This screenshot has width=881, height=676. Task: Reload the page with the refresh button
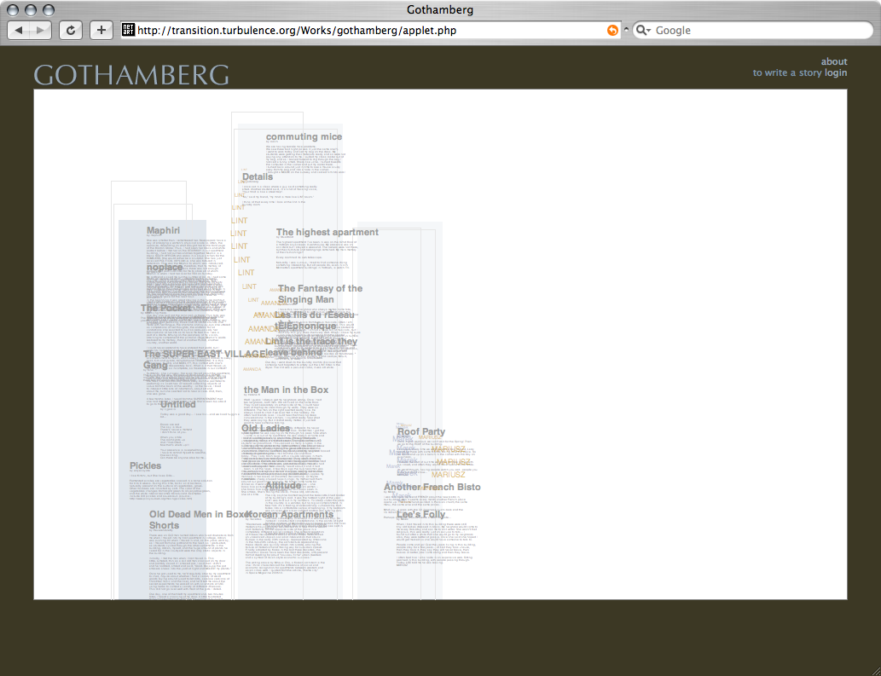70,30
